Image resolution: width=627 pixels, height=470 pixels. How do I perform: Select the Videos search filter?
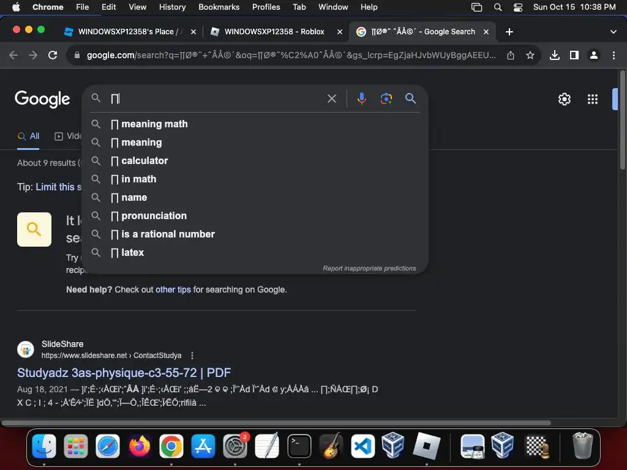tap(68, 136)
